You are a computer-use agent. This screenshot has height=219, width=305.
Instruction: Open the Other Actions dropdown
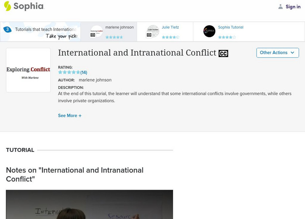[277, 53]
